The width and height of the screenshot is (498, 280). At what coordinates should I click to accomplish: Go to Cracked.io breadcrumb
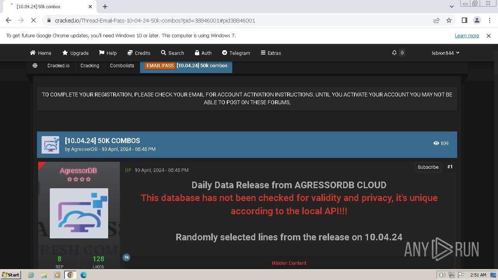click(x=58, y=65)
